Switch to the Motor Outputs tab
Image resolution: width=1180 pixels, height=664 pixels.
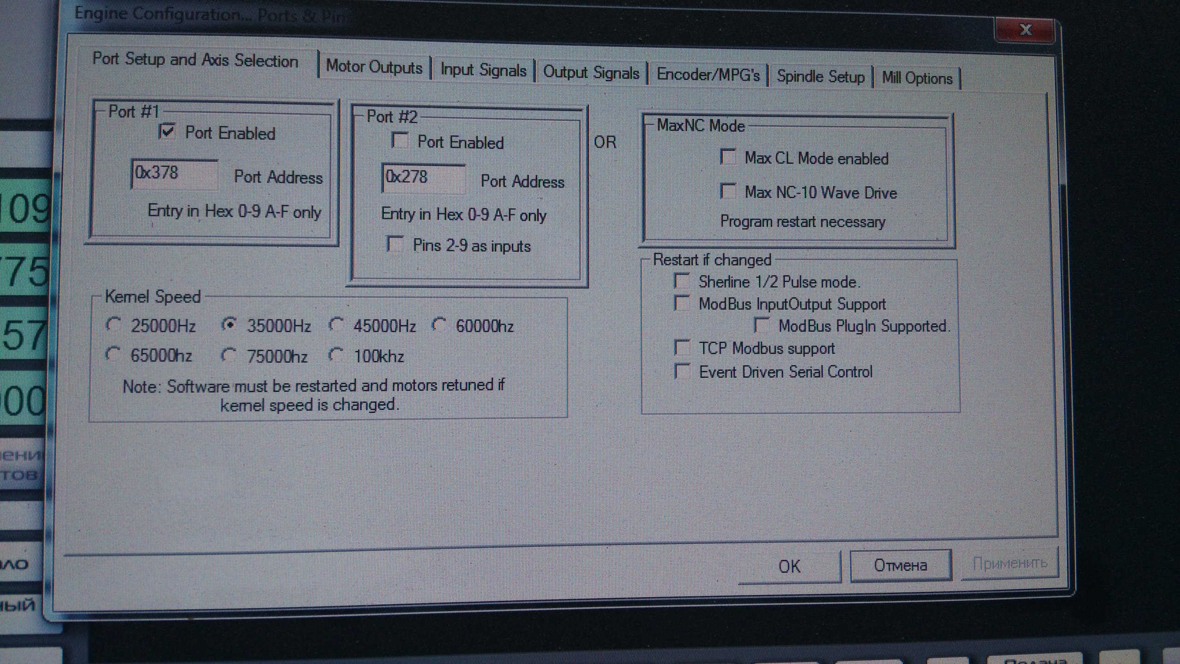[x=374, y=67]
